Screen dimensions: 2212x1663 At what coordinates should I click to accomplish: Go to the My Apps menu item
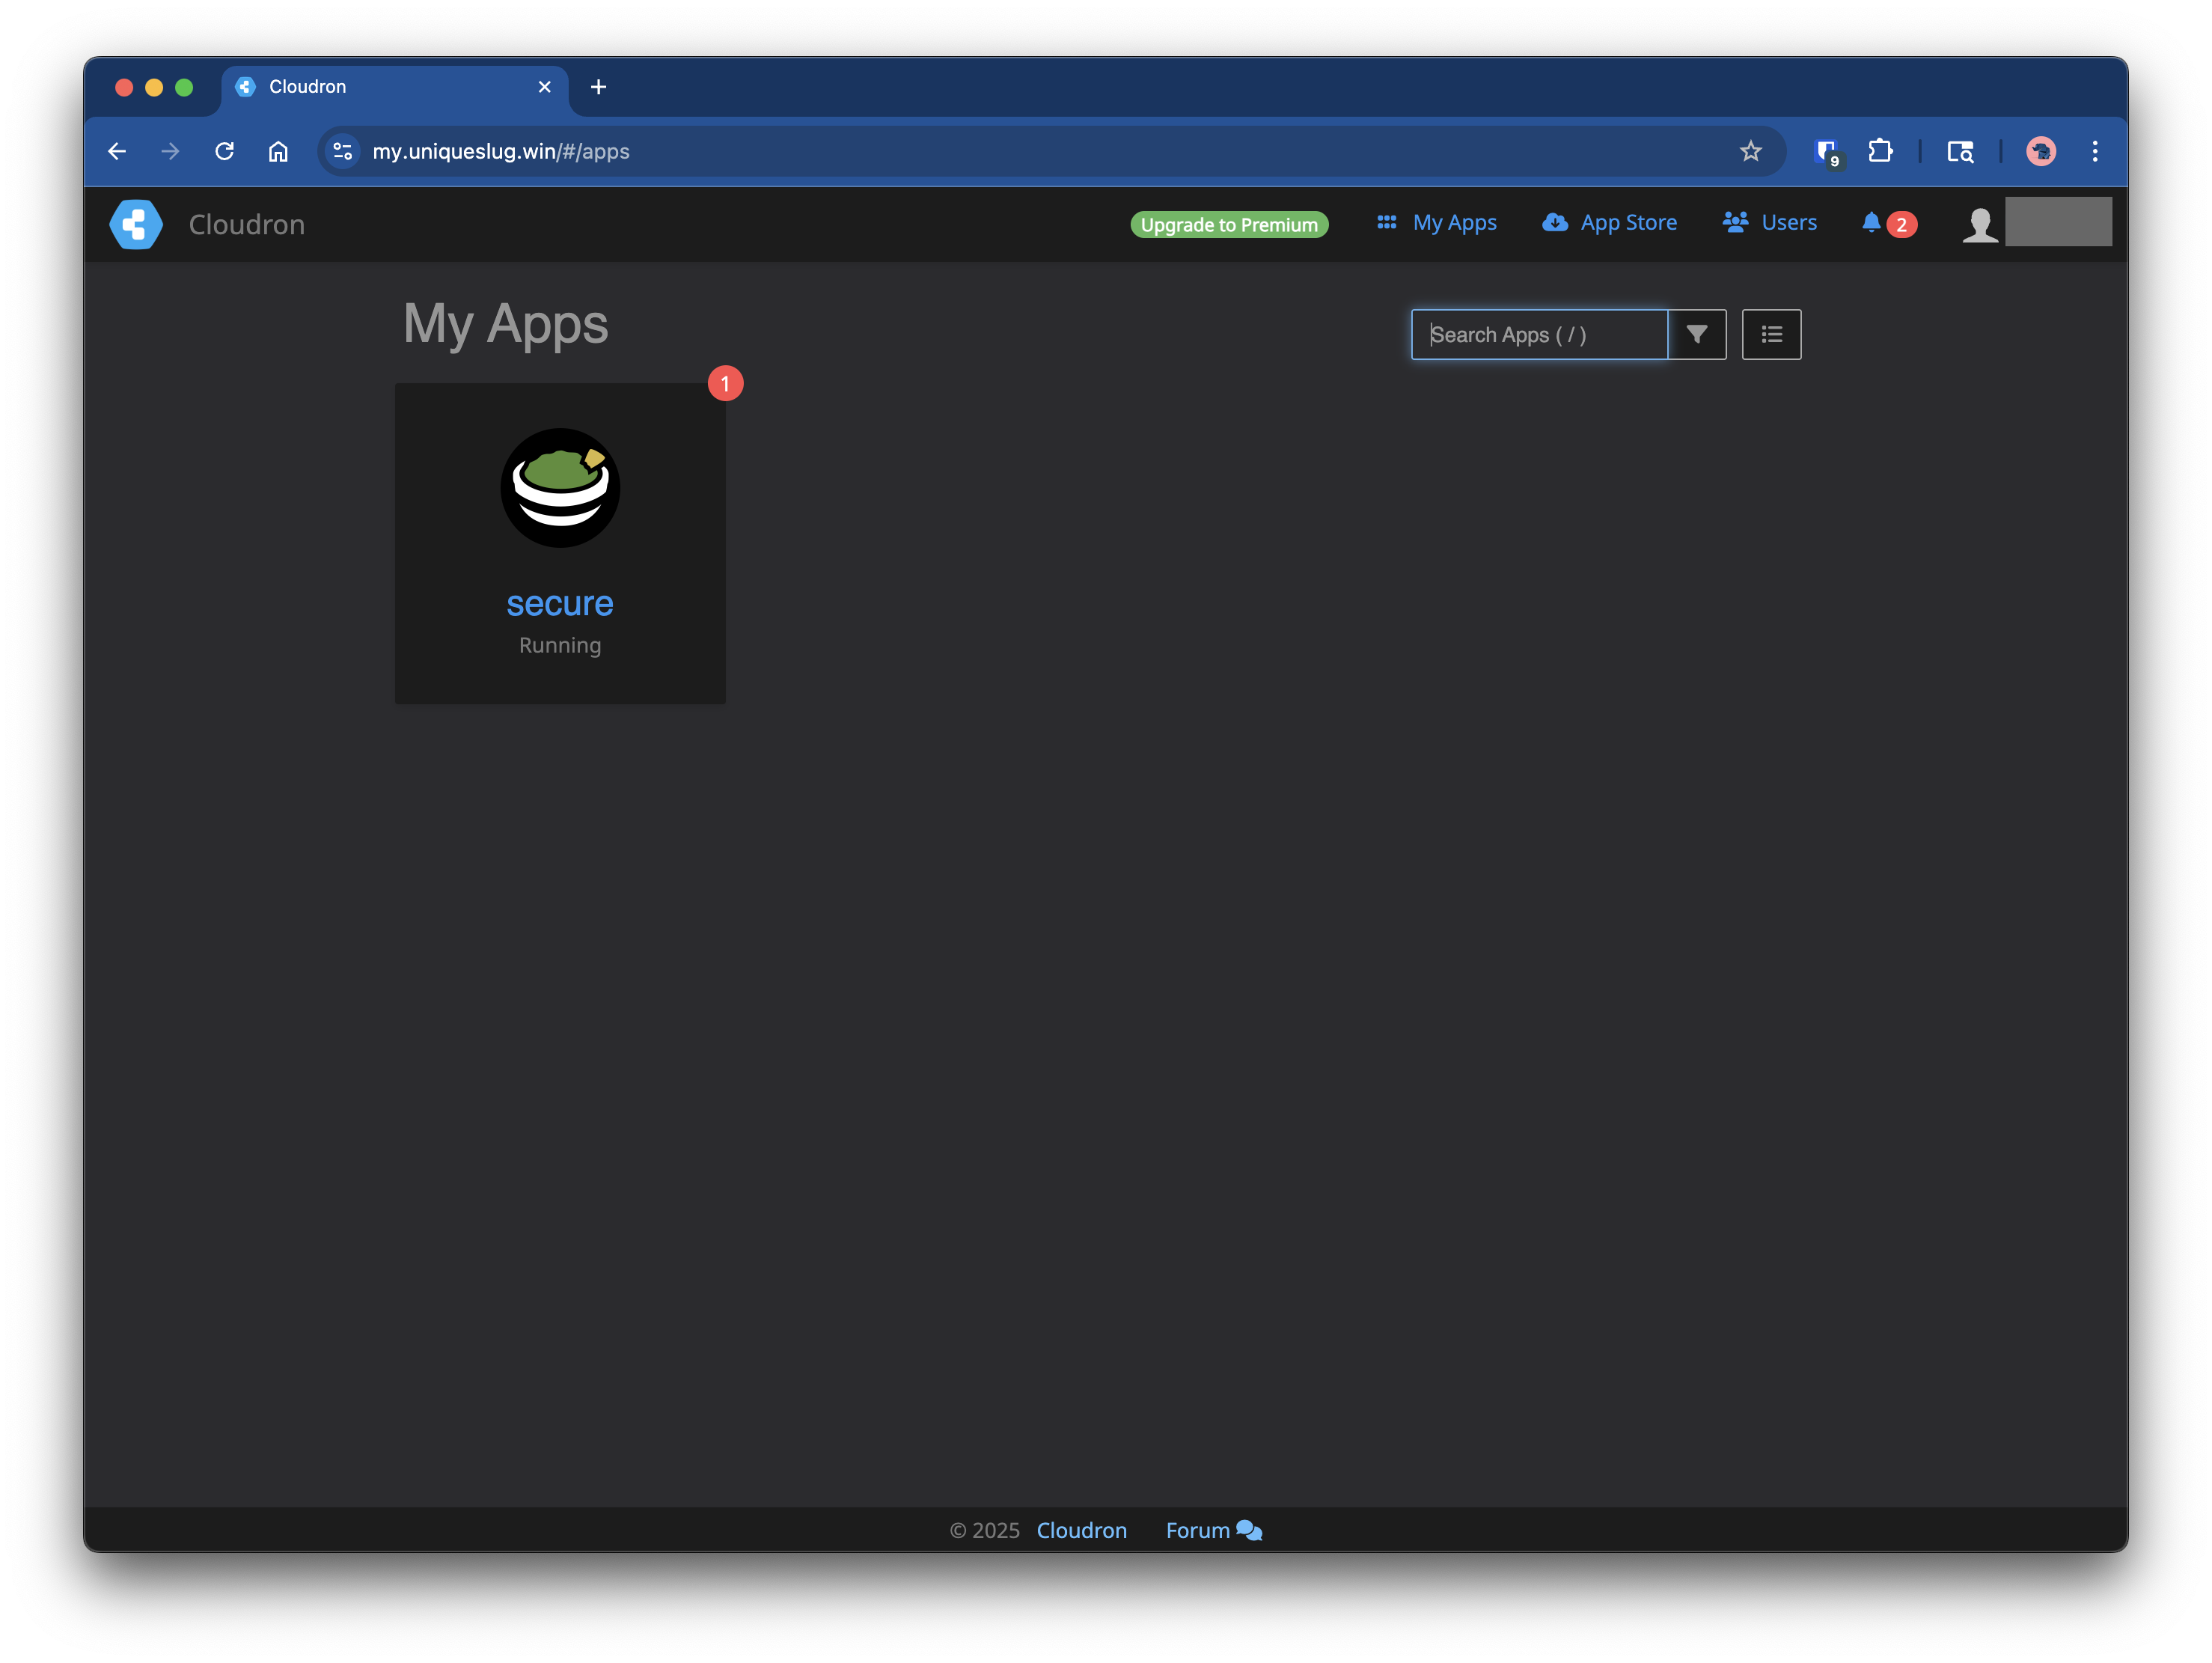pos(1436,222)
